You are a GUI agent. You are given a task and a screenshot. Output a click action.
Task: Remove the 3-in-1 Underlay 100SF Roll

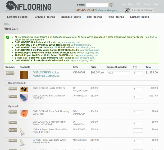pyautogui.click(x=13, y=96)
